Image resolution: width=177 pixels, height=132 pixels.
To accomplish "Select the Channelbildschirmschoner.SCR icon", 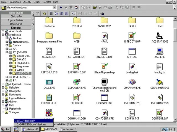I will point(105,82).
